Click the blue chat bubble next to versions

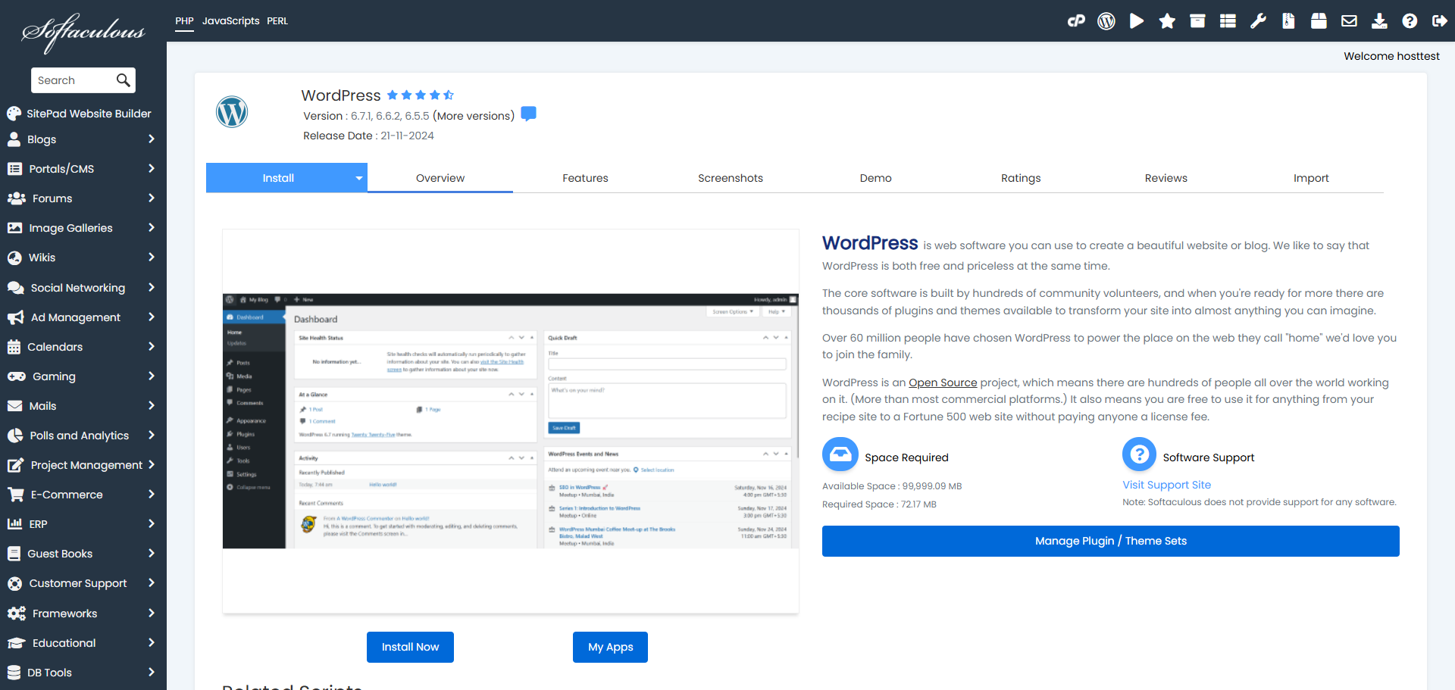tap(529, 114)
